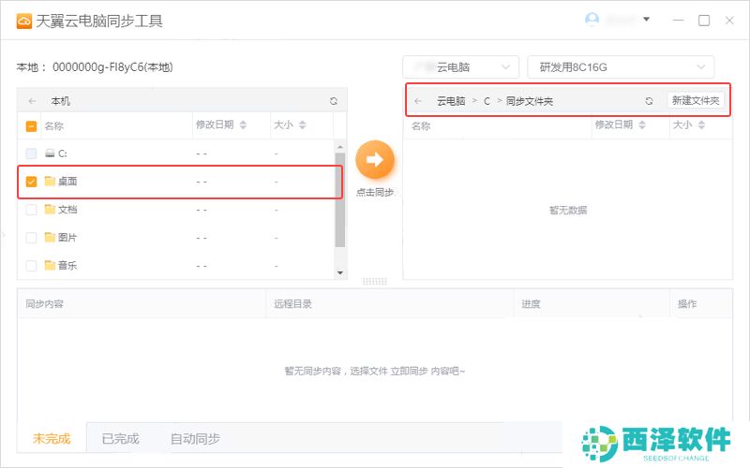Switch to the 自动同步 tab
The image size is (750, 468).
[195, 438]
